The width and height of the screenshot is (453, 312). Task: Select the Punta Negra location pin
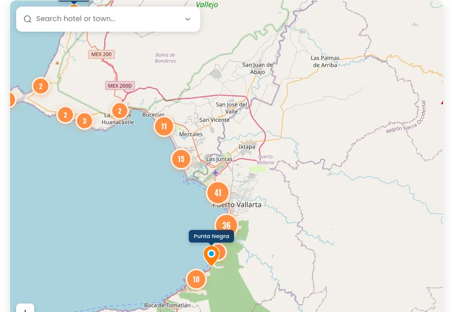[211, 255]
